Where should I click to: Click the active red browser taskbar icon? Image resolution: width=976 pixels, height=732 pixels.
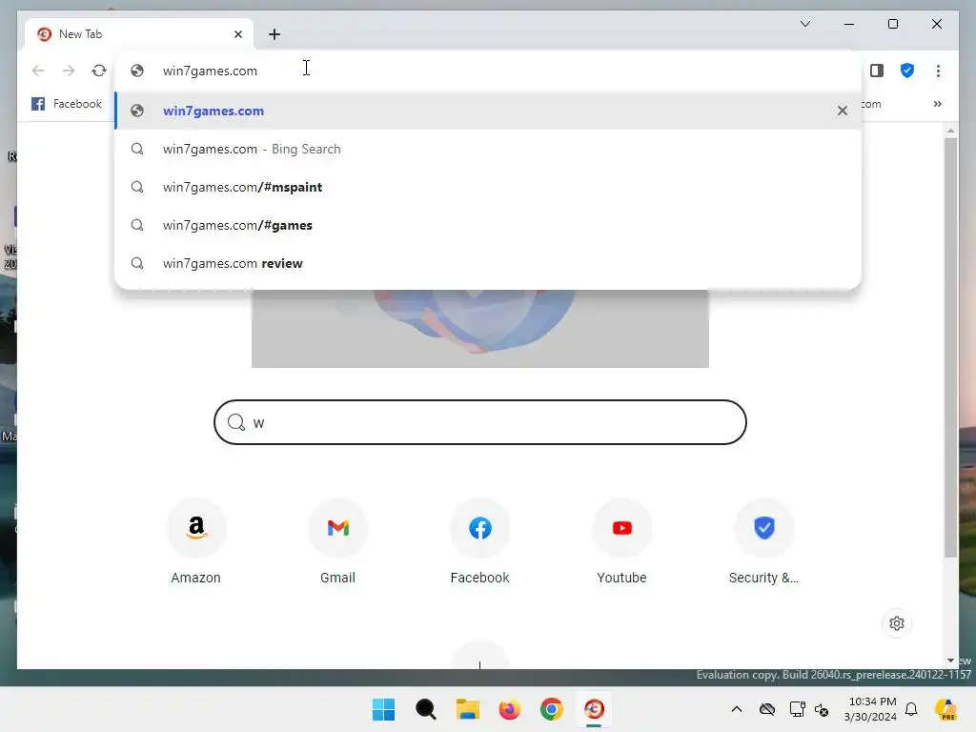pos(594,709)
